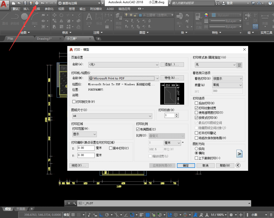This screenshot has width=274, height=218.
Task: Click the object color swatch in Properties panel
Action: pyautogui.click(x=214, y=15)
